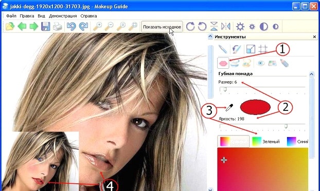Click the Яркость slider handle
This screenshot has width=320, height=191.
click(x=286, y=126)
